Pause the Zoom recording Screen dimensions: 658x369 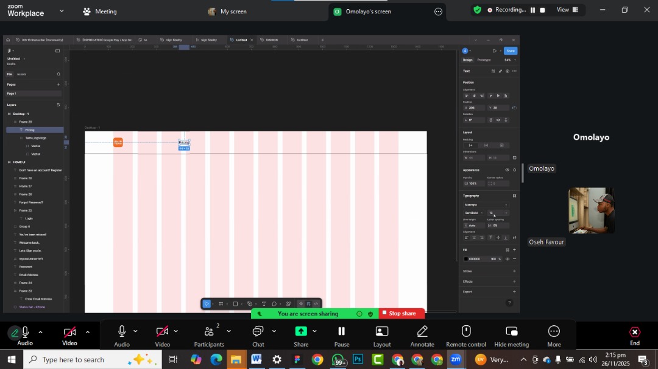[532, 10]
